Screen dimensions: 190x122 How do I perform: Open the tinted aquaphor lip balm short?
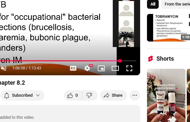[166, 95]
